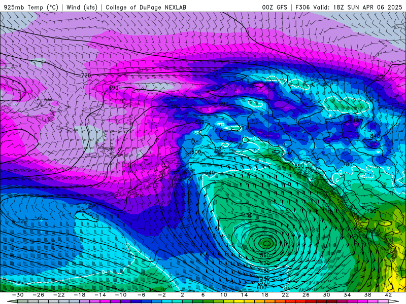406x304 pixels.
Task: Click the -30 value on the temperature scale
Action: click(18, 295)
